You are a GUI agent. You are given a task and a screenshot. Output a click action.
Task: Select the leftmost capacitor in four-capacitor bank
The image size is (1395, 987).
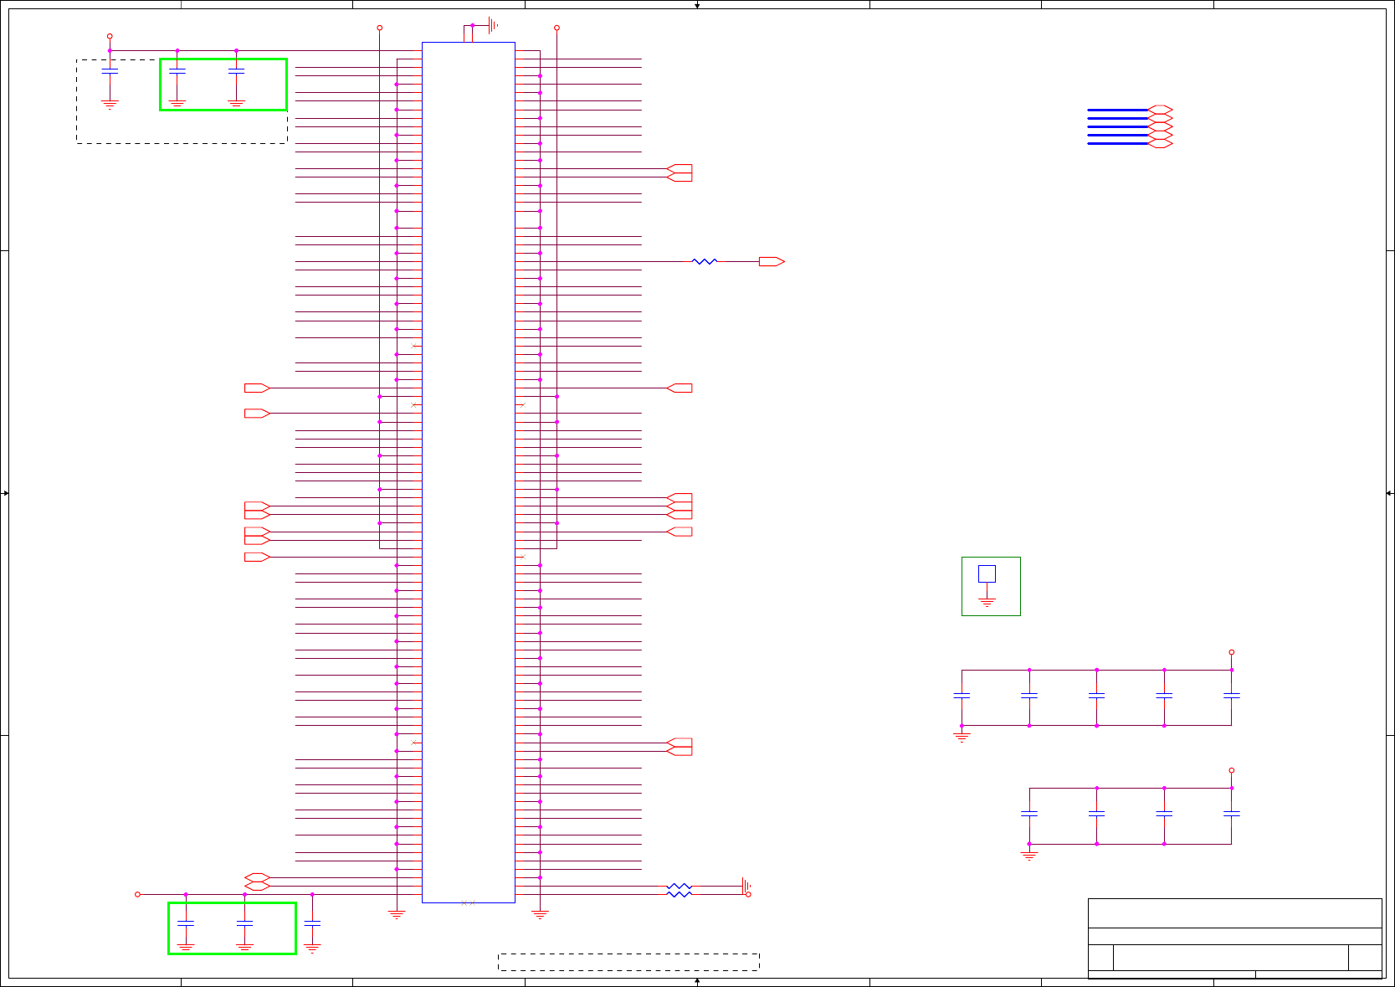(1029, 813)
